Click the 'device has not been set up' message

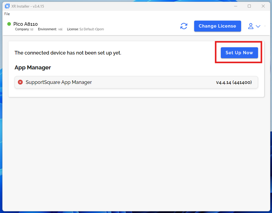click(x=68, y=53)
